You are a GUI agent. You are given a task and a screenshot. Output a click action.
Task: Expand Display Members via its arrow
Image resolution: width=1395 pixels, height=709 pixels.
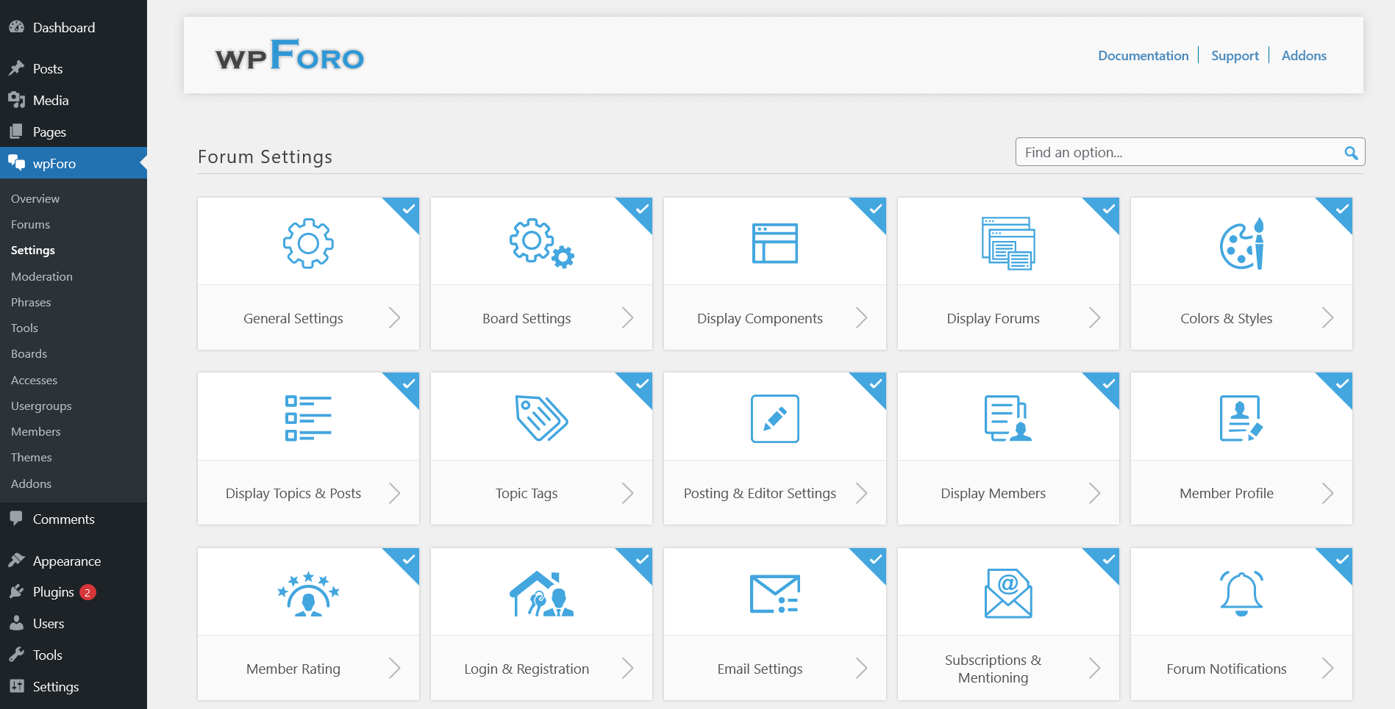pos(1095,493)
